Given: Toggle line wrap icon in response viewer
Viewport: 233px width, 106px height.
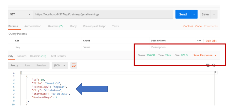Looking at the screenshot, I should coord(74,66).
